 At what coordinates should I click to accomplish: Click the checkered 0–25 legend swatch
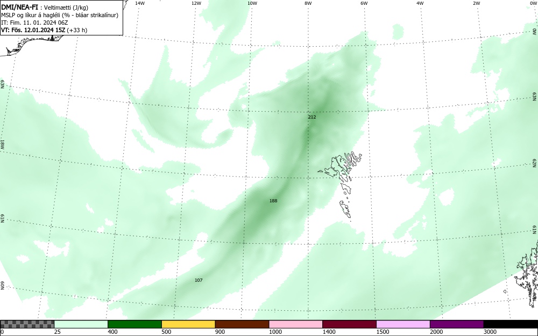(x=27, y=324)
